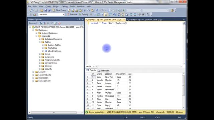Open the charandb database dropdown
Image resolution: width=214 pixels, height=120 pixels.
64,14
